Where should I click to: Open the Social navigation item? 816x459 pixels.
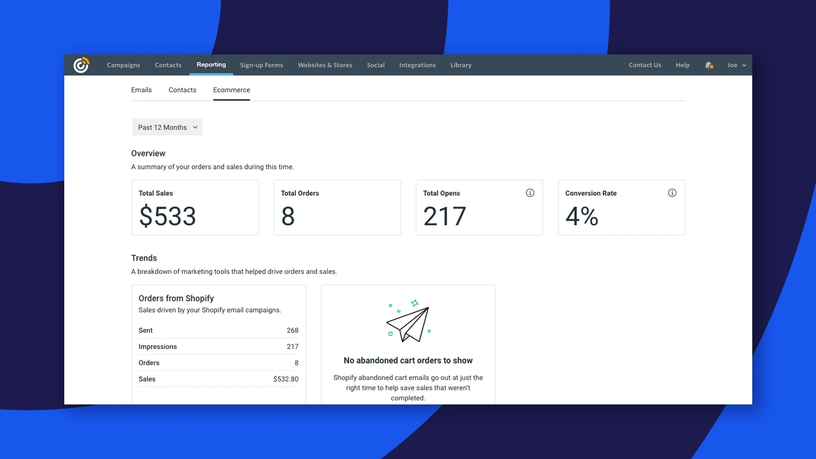376,65
